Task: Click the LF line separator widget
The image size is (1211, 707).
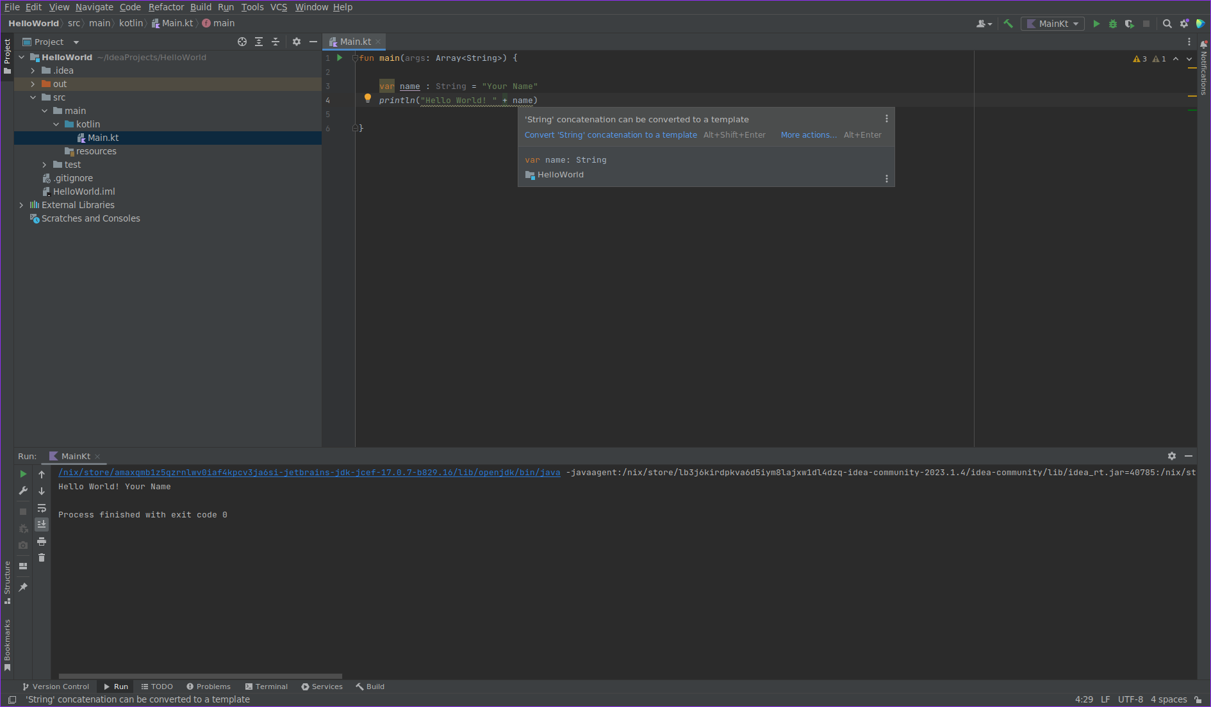Action: pyautogui.click(x=1105, y=699)
